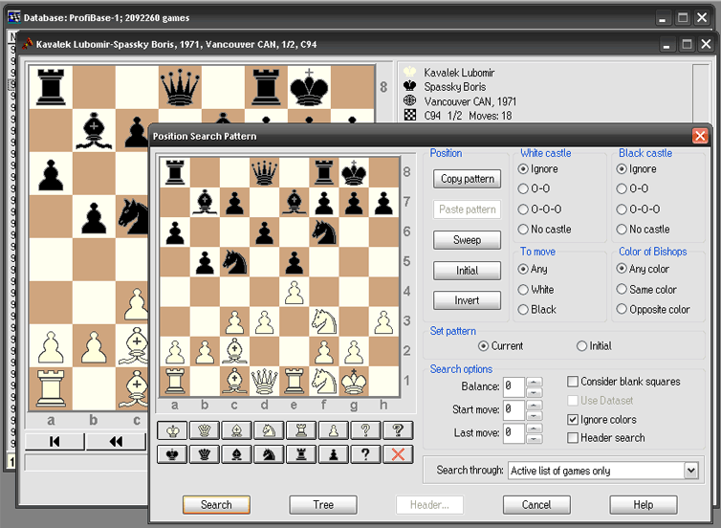Close the Position Search Pattern dialog
The width and height of the screenshot is (721, 528).
(x=700, y=136)
